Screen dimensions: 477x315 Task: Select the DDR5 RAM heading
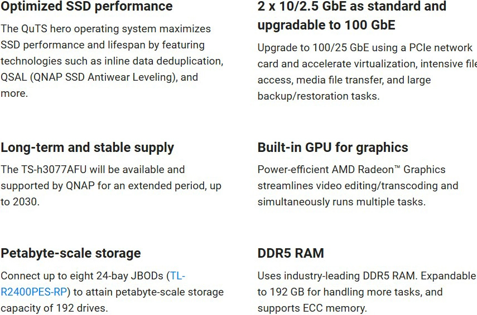(x=291, y=253)
